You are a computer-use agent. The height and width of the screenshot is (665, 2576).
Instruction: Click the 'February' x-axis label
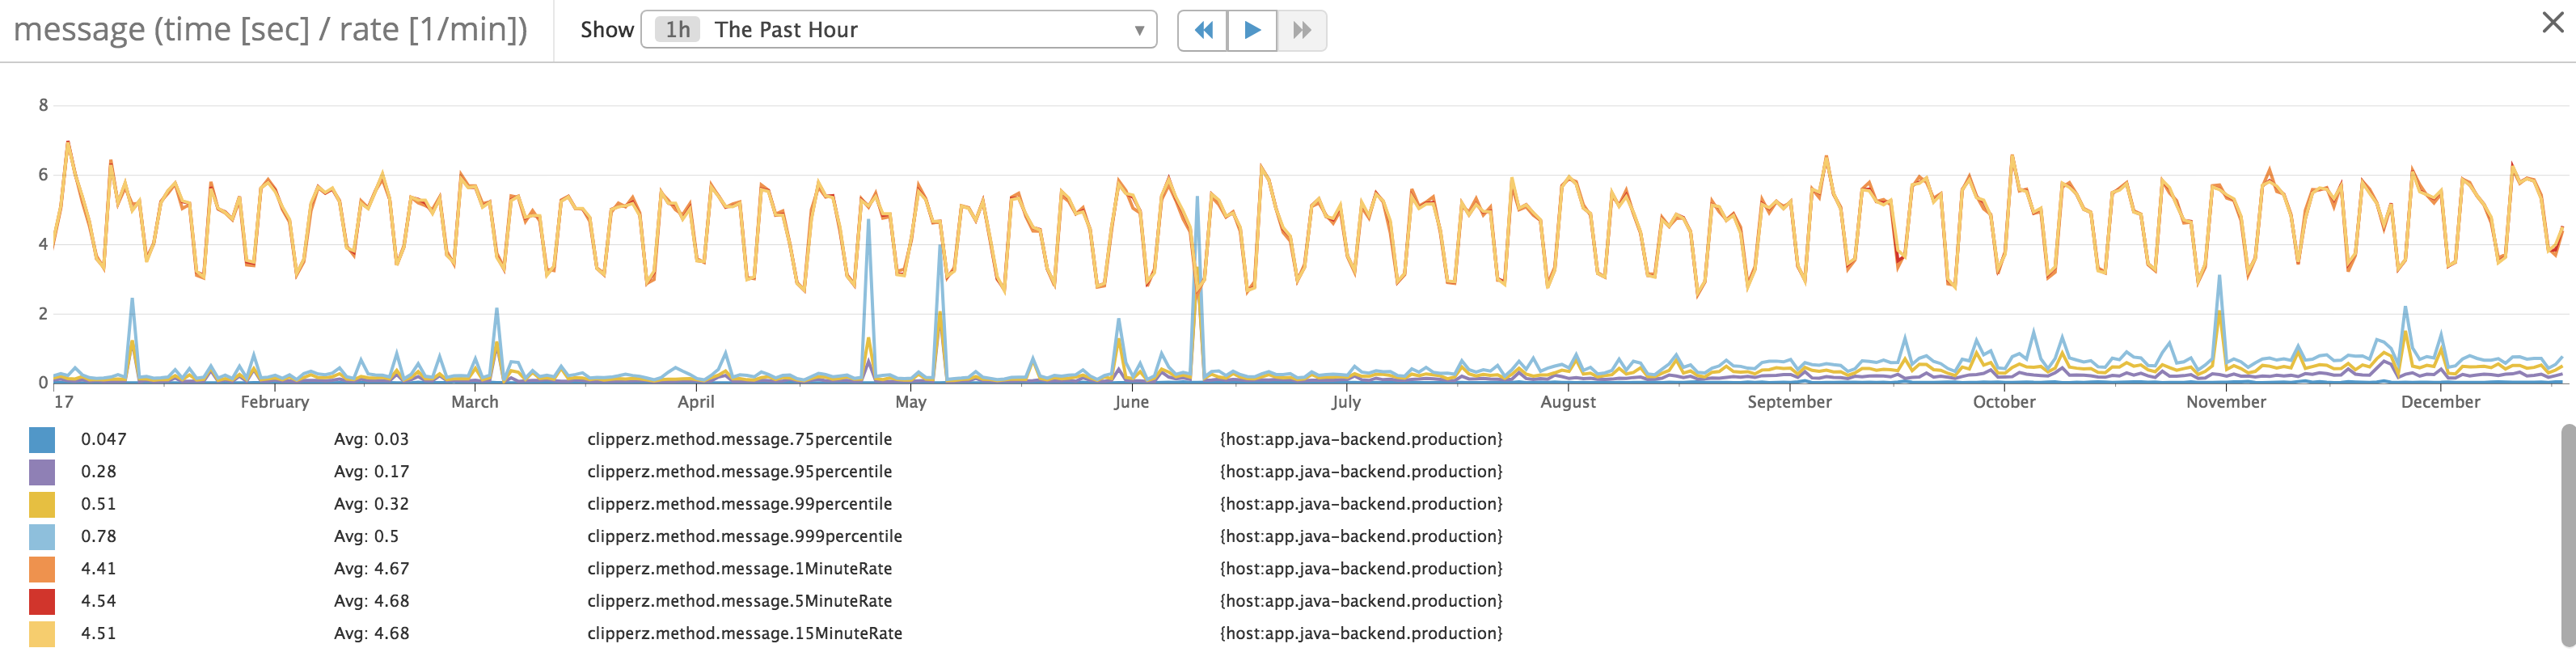[x=275, y=402]
